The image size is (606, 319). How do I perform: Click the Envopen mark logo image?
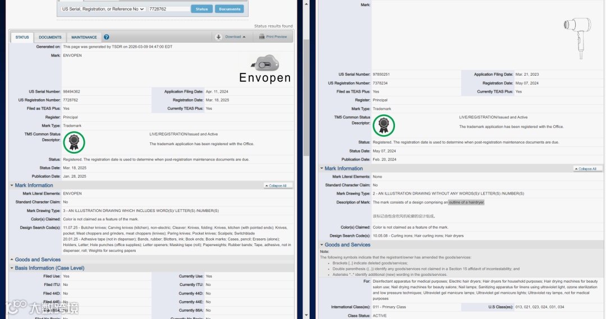pyautogui.click(x=265, y=69)
